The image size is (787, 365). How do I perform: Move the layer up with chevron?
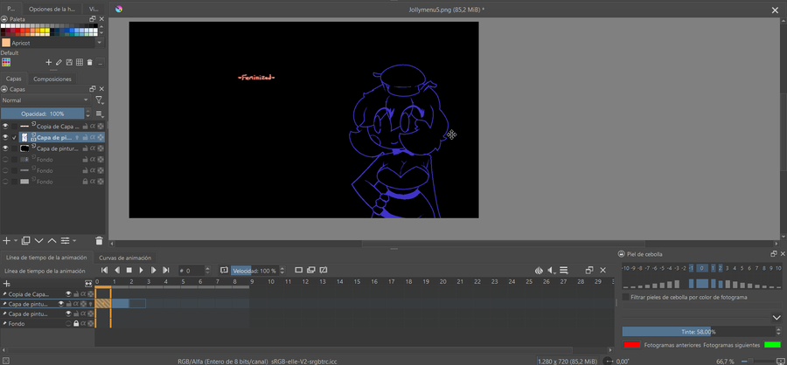[x=52, y=241]
